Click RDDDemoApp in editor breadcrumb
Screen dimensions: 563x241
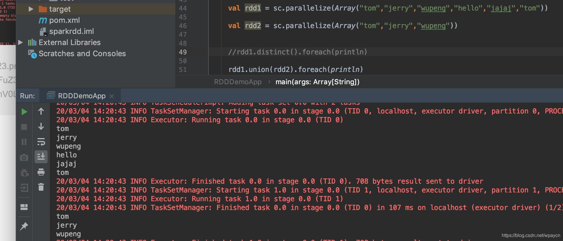238,82
